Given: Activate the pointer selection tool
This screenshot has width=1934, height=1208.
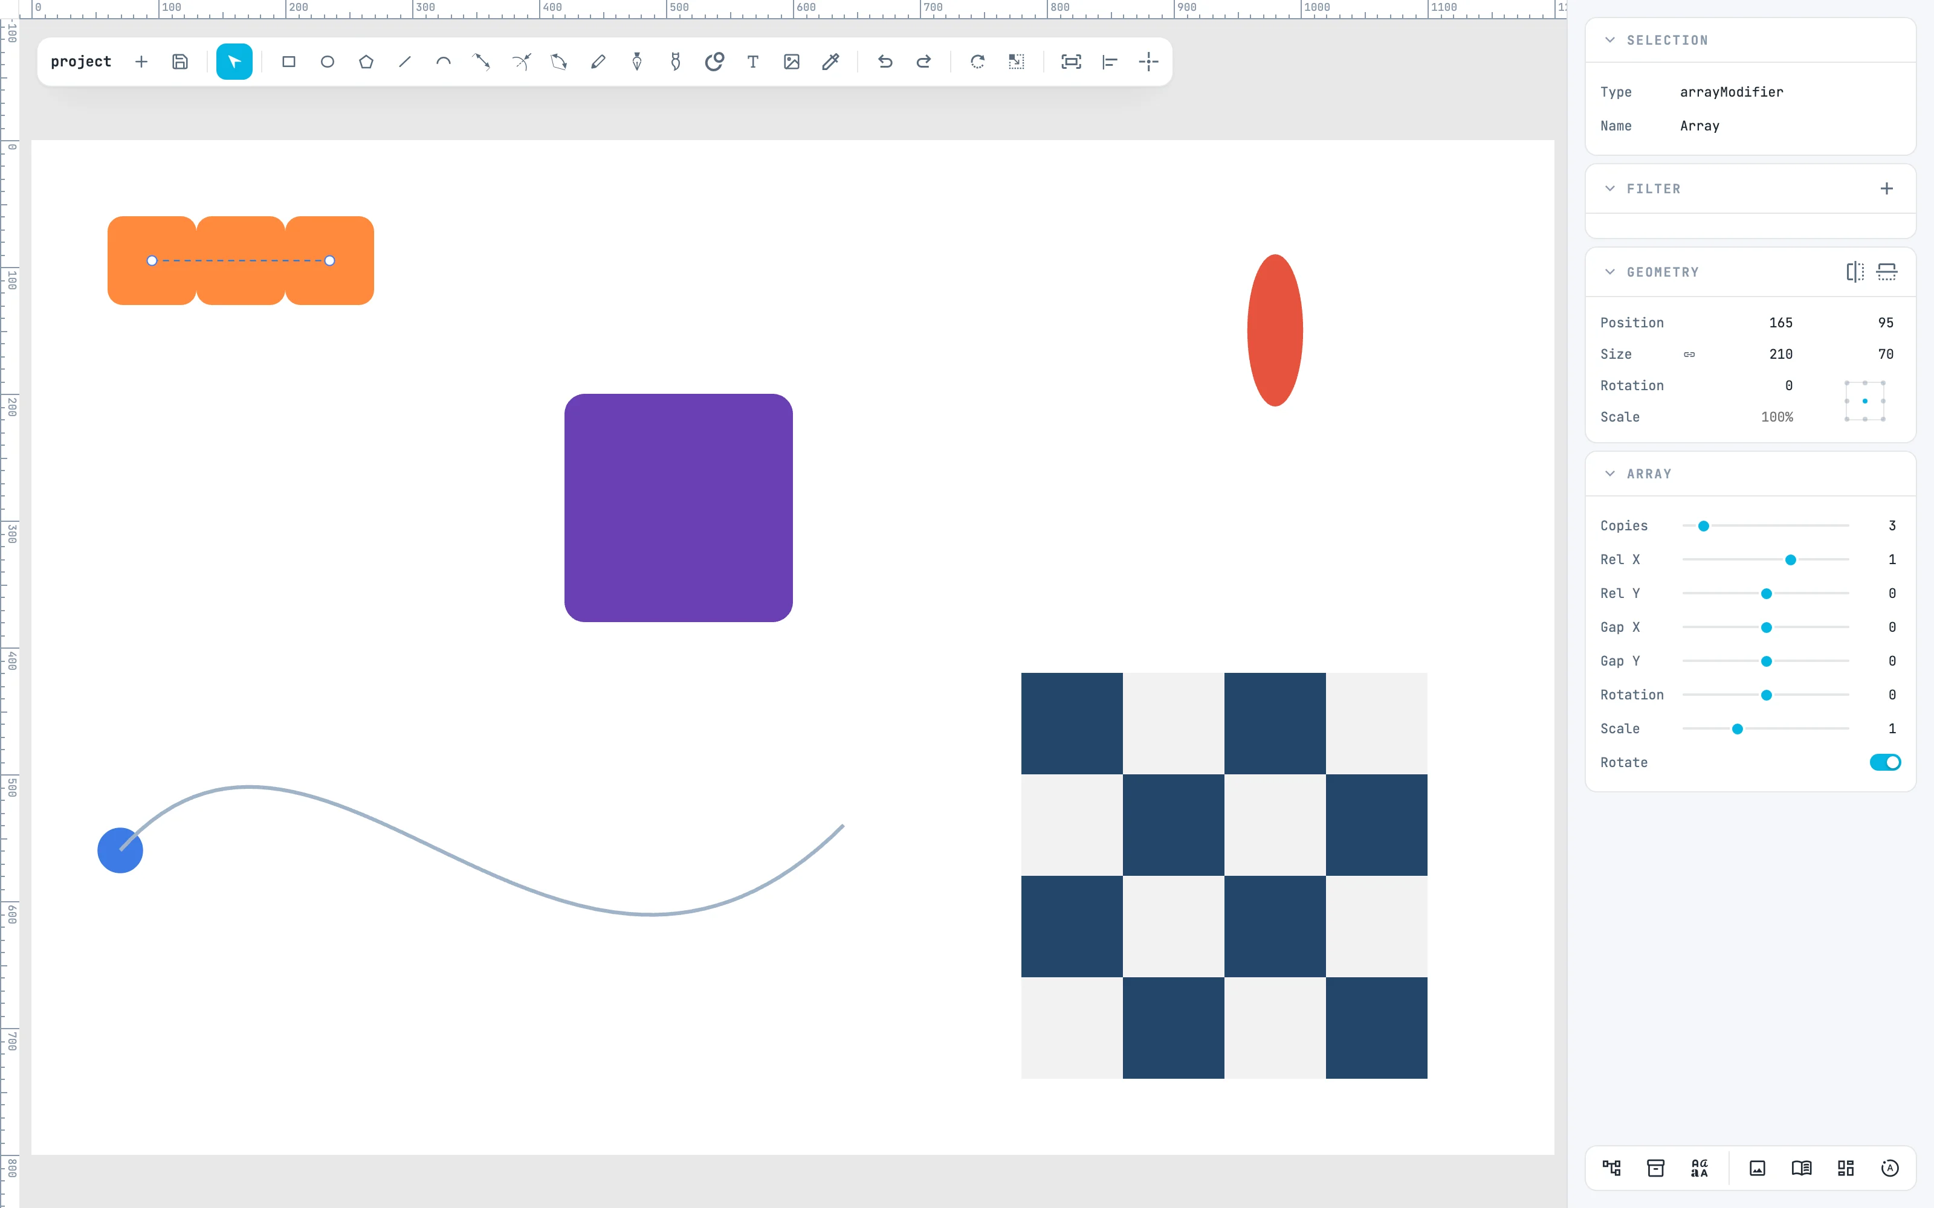Looking at the screenshot, I should [x=234, y=62].
